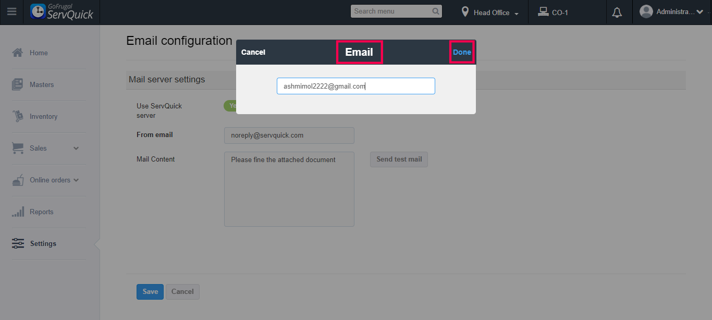This screenshot has height=320, width=712.
Task: Toggle the Use ServQuick server switch
Action: coord(230,106)
